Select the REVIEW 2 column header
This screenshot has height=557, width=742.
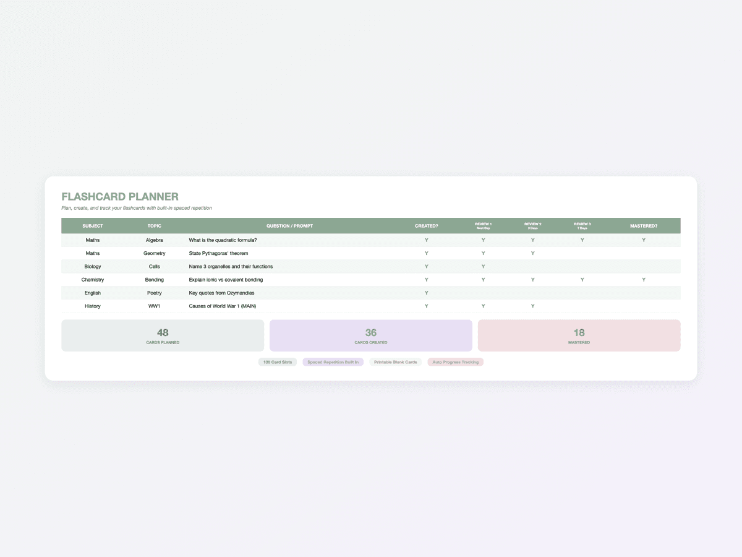[532, 226]
